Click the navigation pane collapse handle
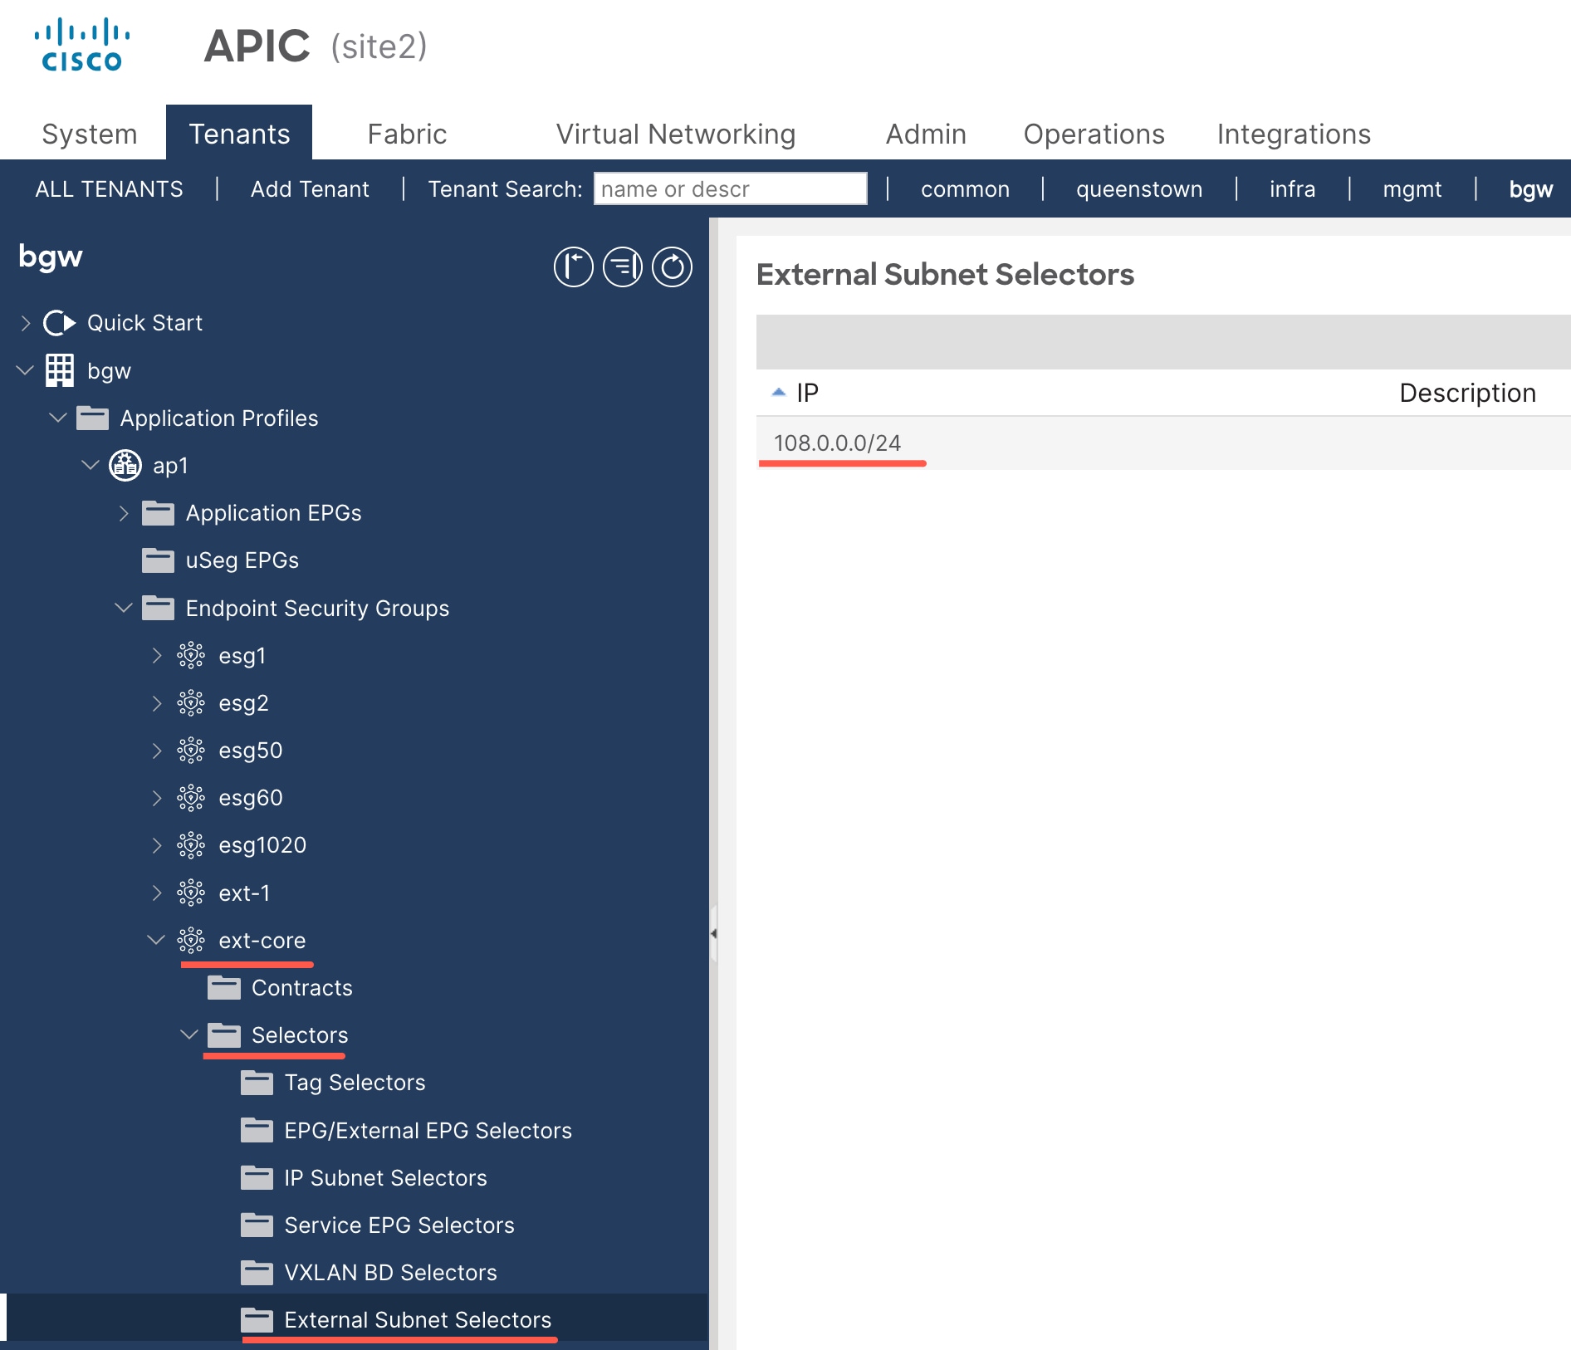The image size is (1571, 1350). click(x=713, y=934)
